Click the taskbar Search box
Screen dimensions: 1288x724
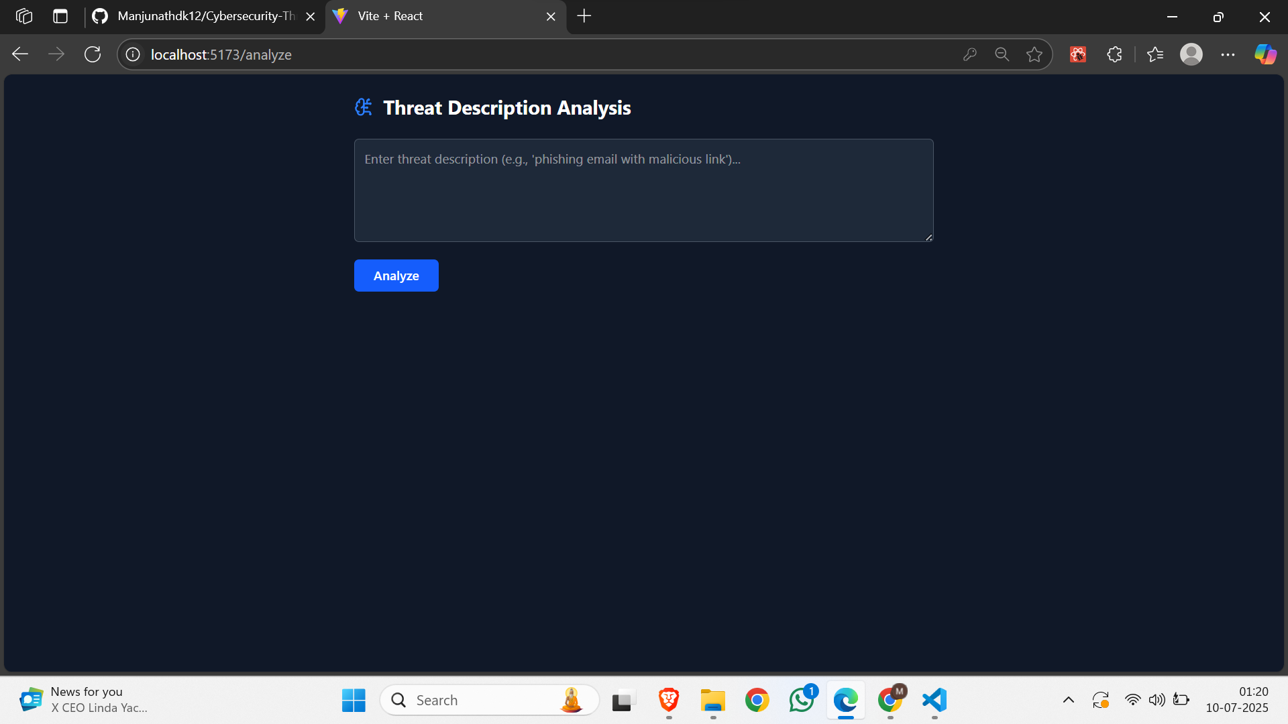click(x=490, y=700)
